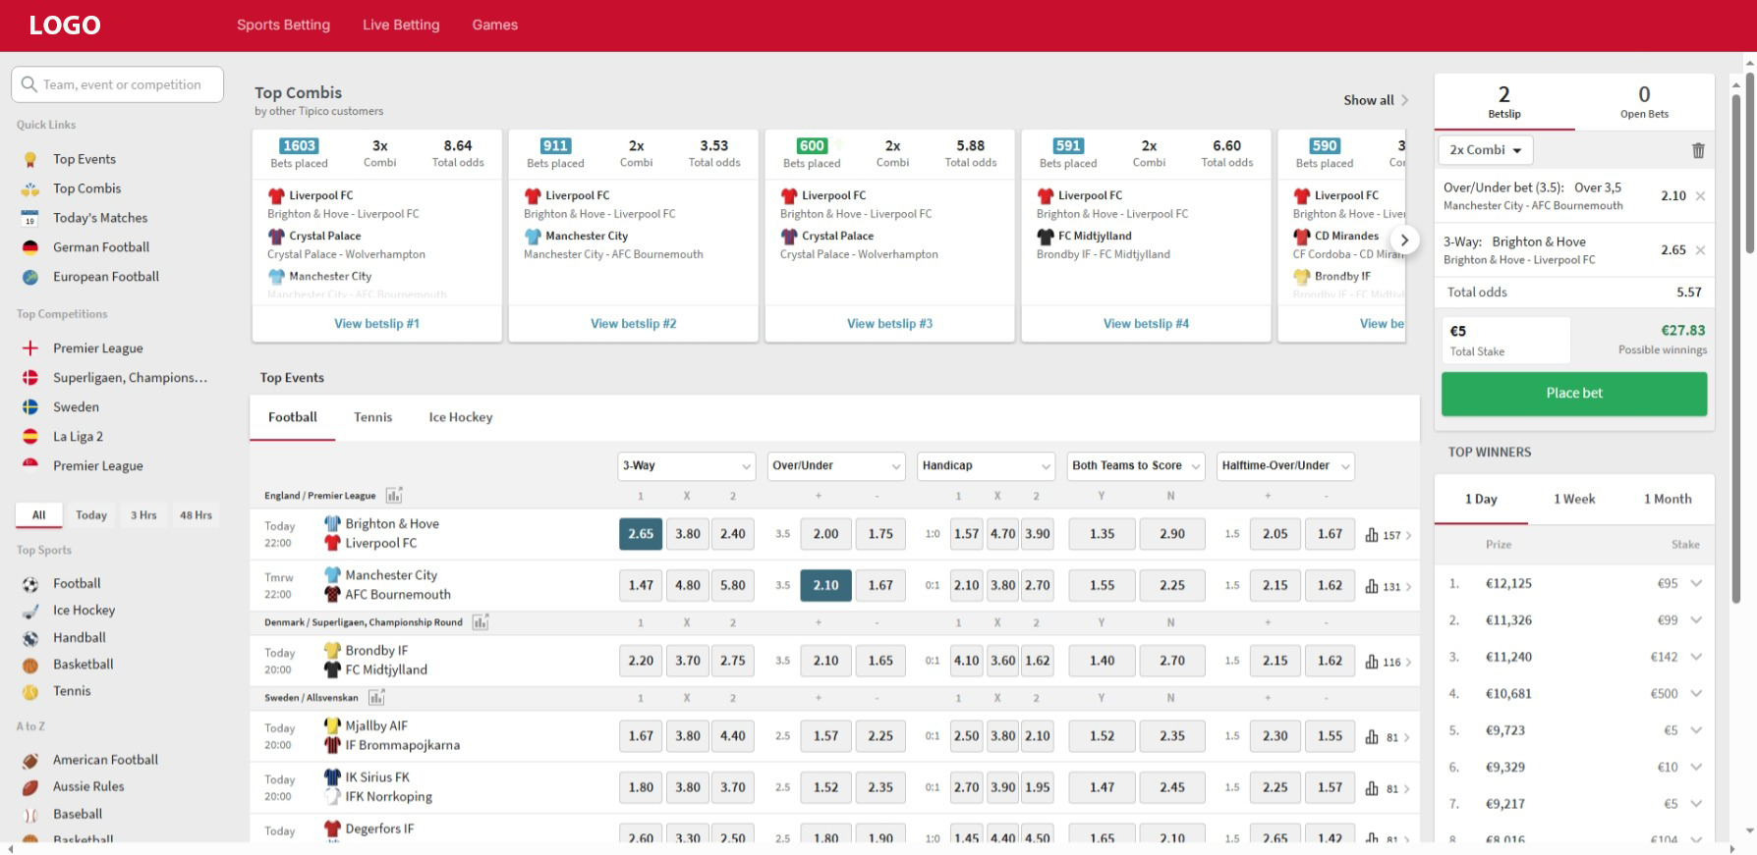The width and height of the screenshot is (1757, 855).
Task: Select the All time filter
Action: click(x=39, y=515)
